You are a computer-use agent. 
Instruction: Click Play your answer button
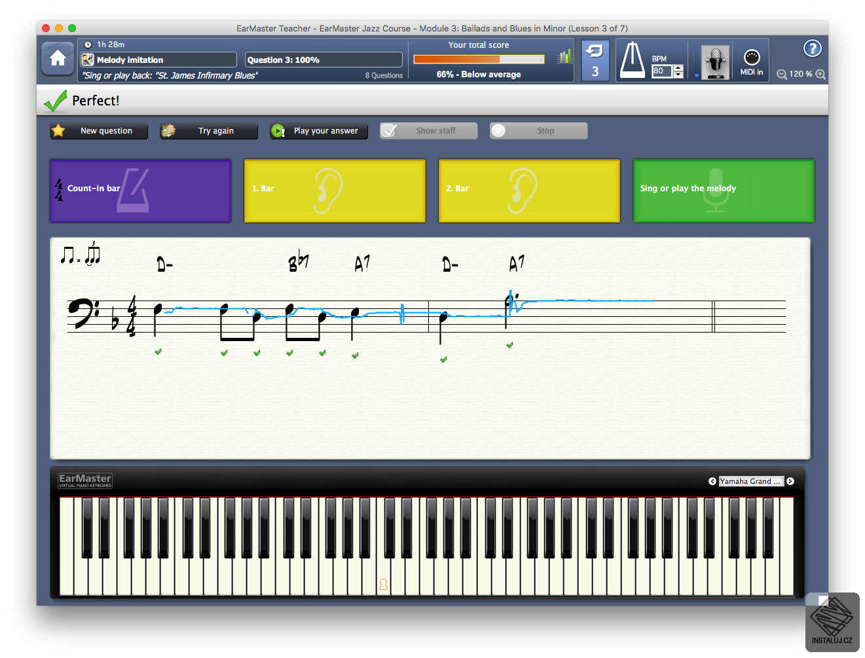click(x=319, y=131)
